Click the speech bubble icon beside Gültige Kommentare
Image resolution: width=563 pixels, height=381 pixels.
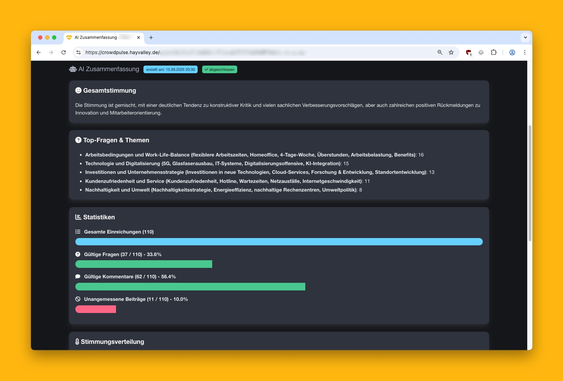pos(78,277)
